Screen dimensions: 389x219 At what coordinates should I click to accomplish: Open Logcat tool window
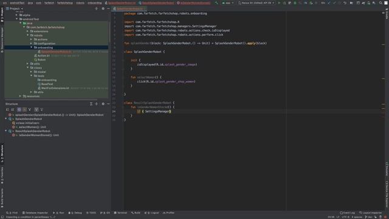coord(151,213)
